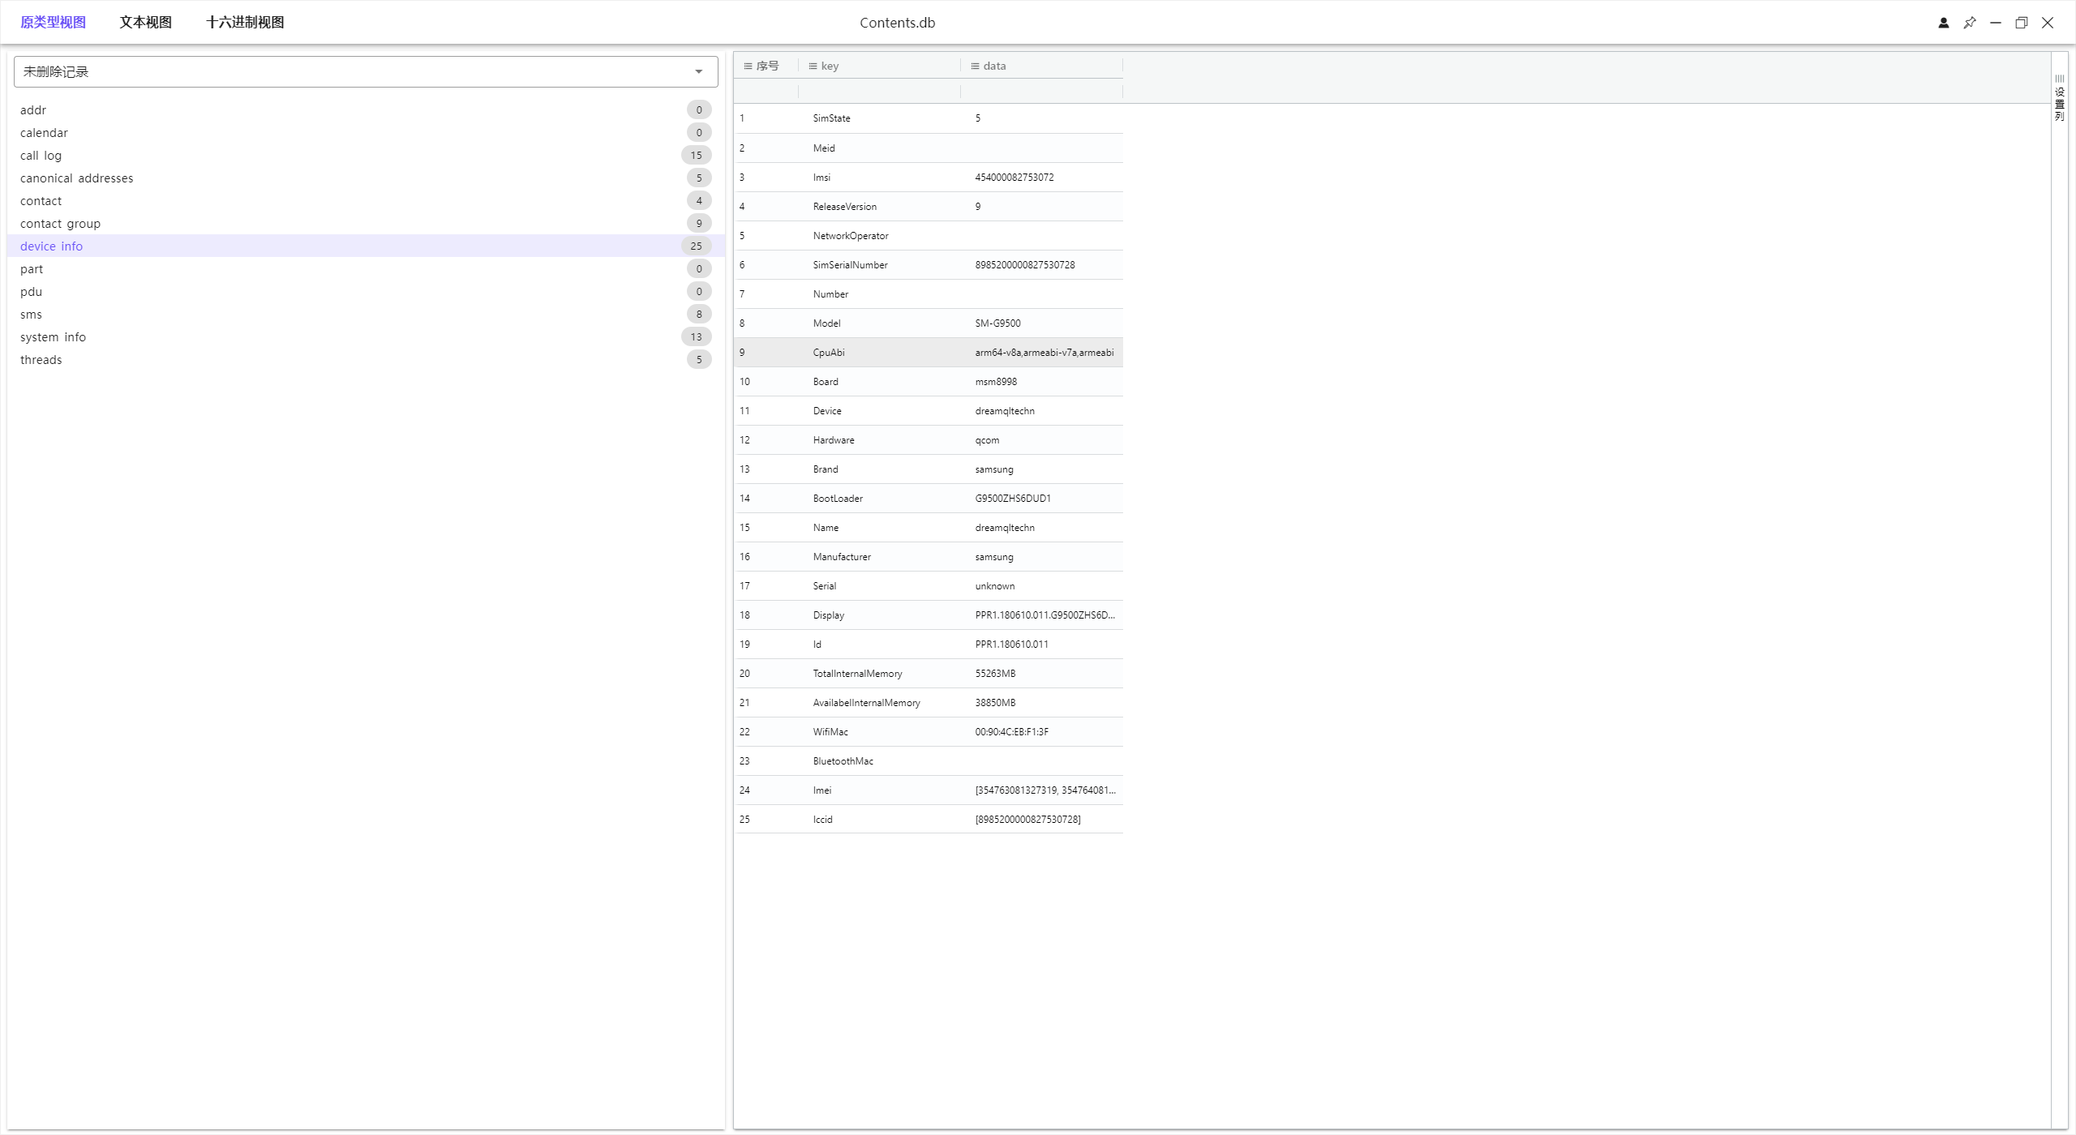This screenshot has height=1135, width=2076.
Task: Click the data column filter field
Action: tap(1041, 92)
